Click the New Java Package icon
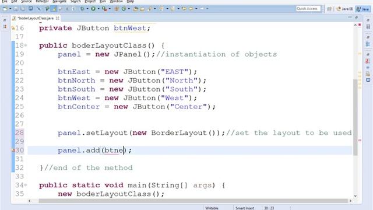This screenshot has width=373, height=210. (x=117, y=9)
